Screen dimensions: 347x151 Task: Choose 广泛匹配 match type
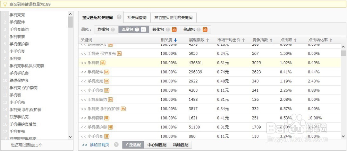coord(133,145)
